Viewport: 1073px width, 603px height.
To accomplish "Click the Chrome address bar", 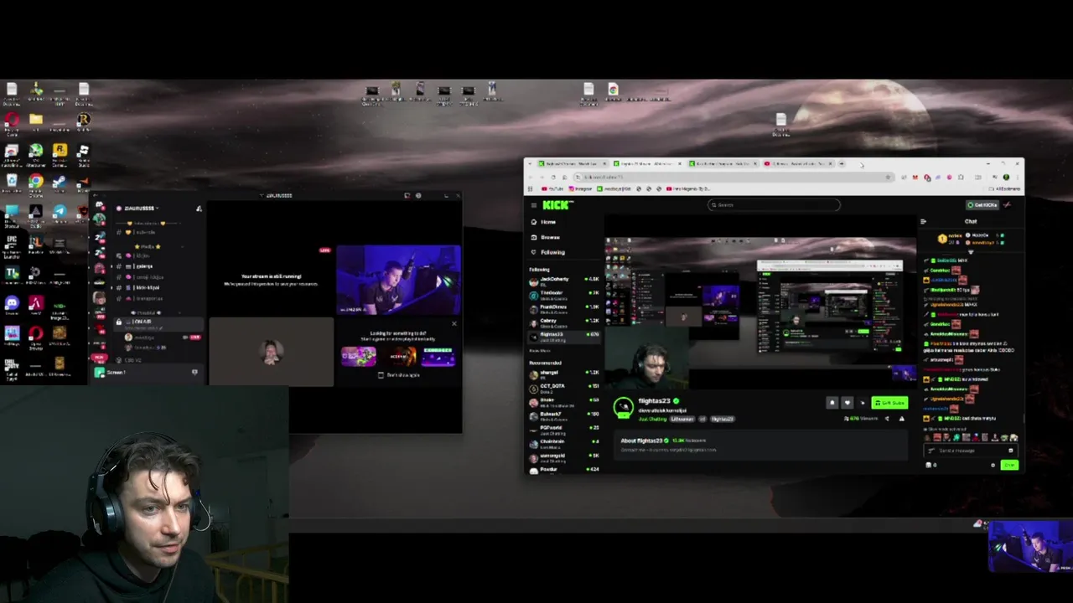I will coord(733,177).
